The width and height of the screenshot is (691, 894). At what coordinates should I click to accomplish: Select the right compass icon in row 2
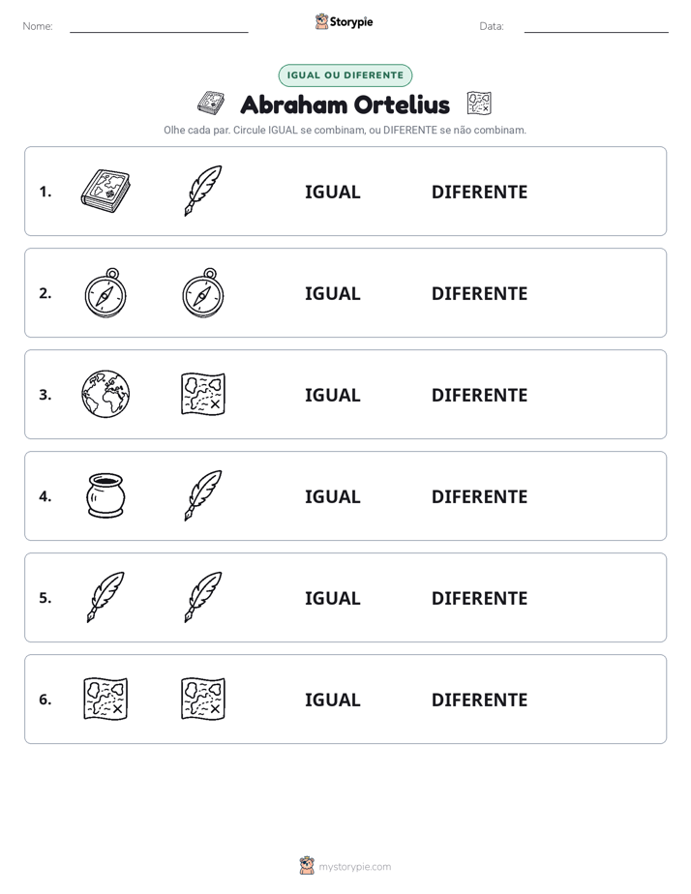203,292
